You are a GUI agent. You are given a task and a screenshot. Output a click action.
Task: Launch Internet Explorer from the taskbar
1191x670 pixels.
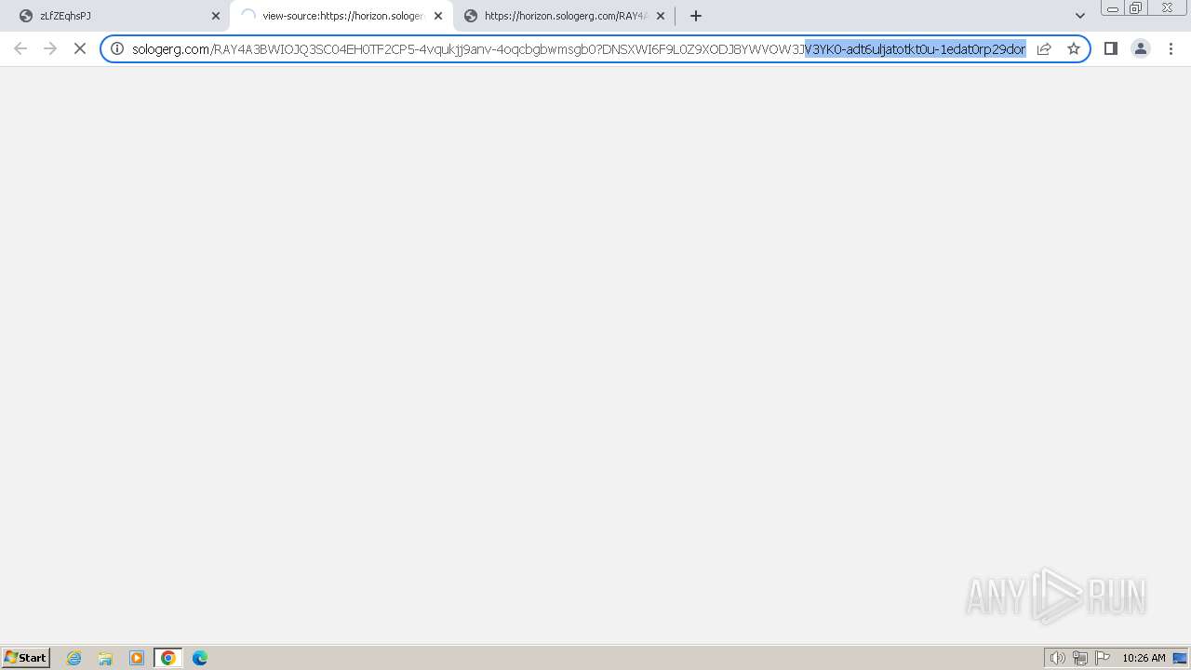coord(74,658)
